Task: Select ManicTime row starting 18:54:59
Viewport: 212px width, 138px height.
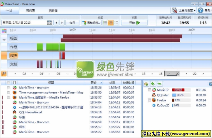Action: click(x=70, y=122)
